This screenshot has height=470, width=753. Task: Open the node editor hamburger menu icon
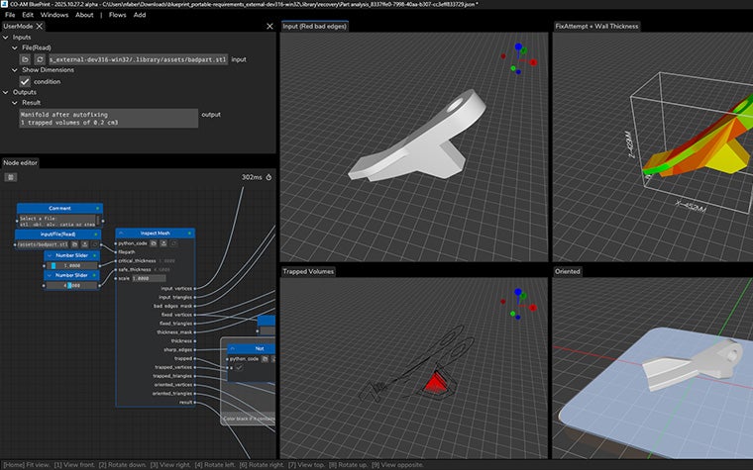coord(11,177)
